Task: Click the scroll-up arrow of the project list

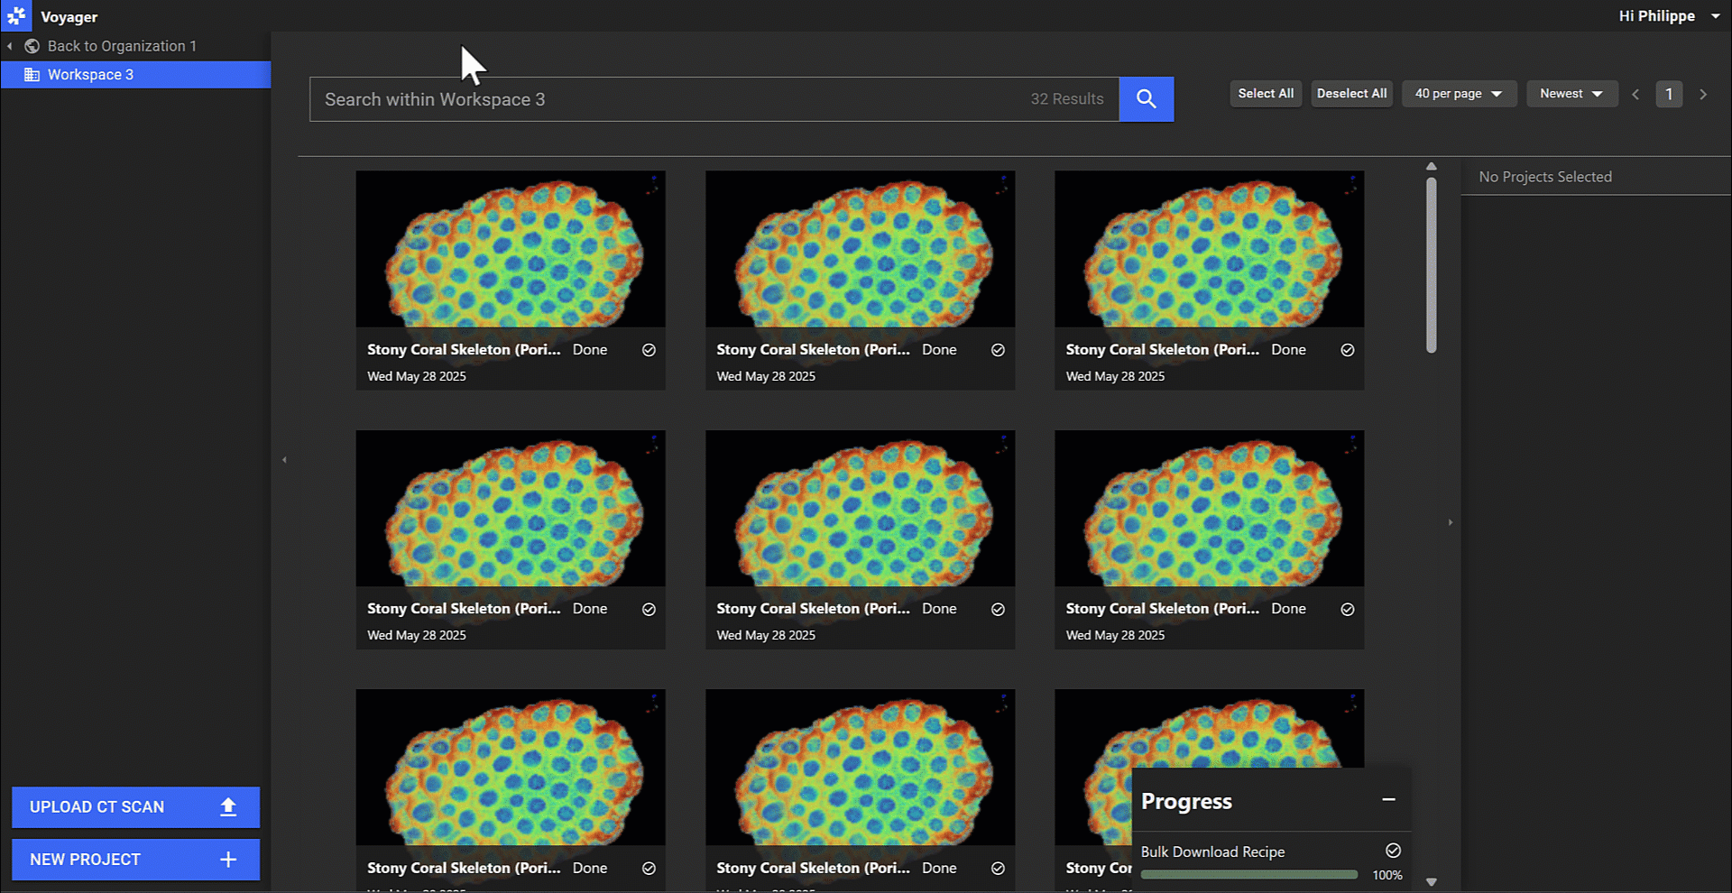Action: click(1431, 167)
